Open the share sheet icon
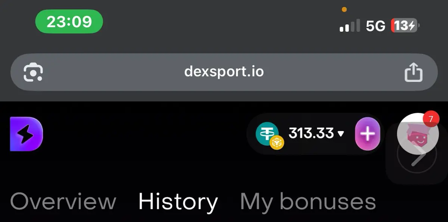The image size is (448, 222). click(414, 72)
